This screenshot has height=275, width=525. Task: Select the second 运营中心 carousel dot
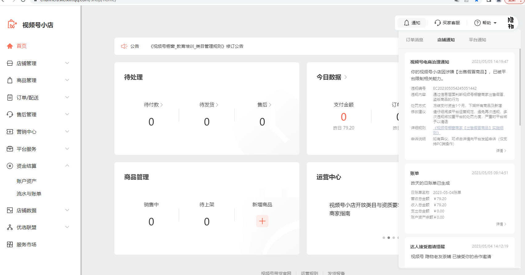[x=389, y=238]
